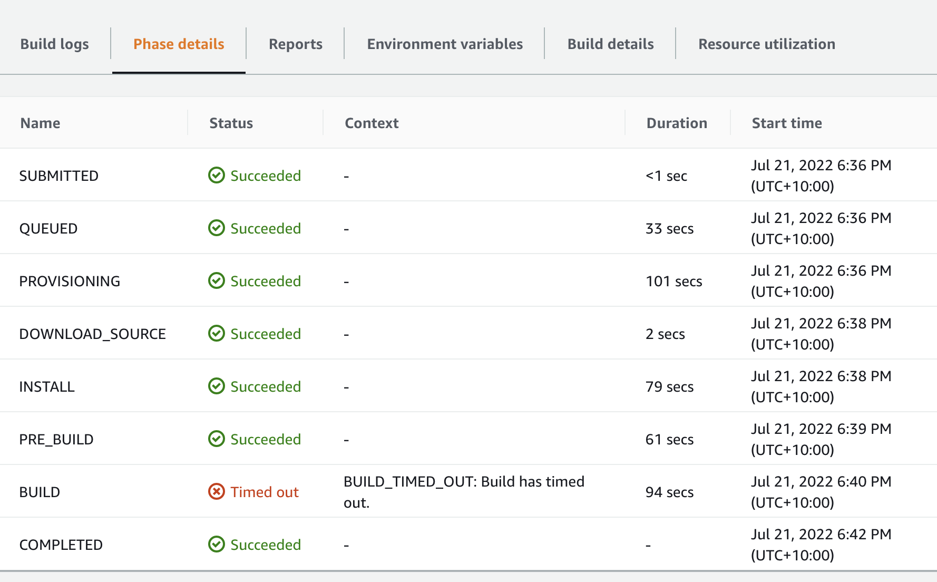Show the Resource utilization tab
Viewport: 937px width, 582px height.
tap(766, 44)
